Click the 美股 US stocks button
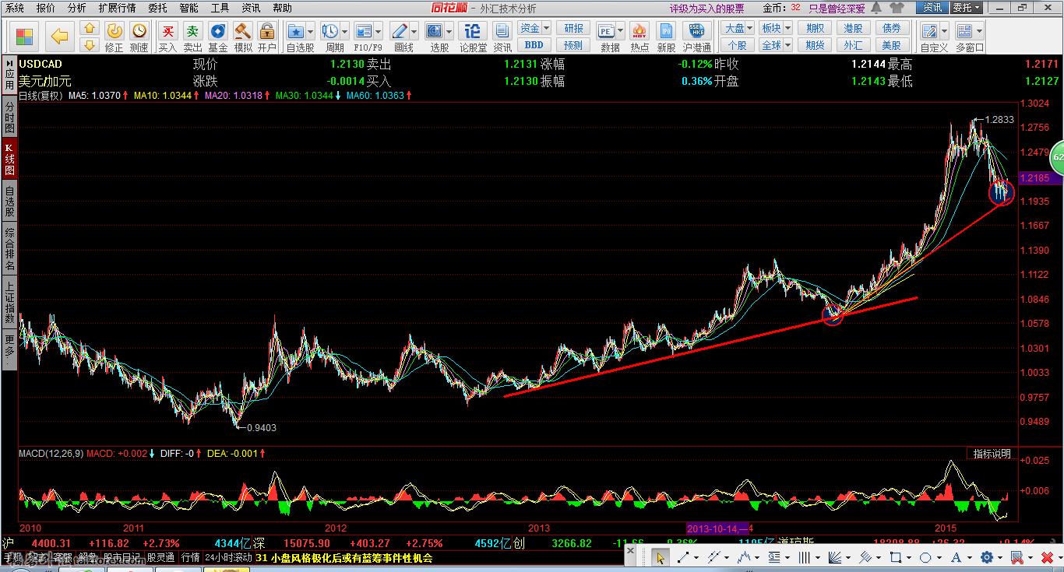The image size is (1064, 572). point(891,45)
